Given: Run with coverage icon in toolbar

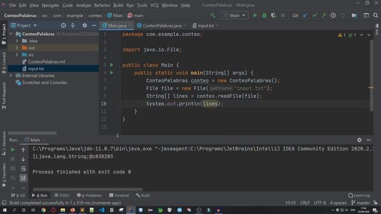Looking at the screenshot, I should pos(273,15).
